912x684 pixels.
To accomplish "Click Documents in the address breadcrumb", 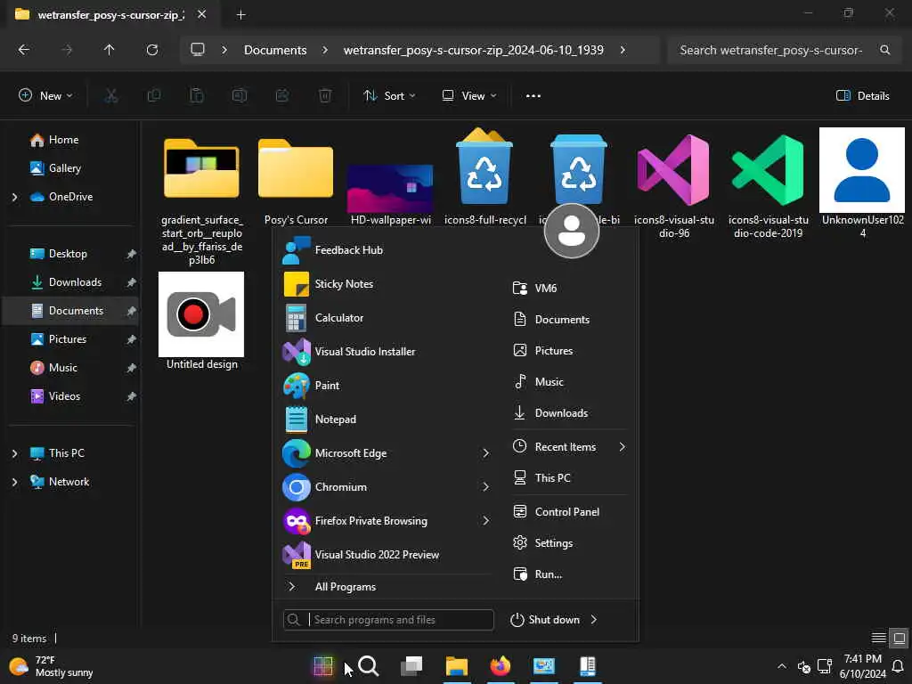I will tap(275, 50).
